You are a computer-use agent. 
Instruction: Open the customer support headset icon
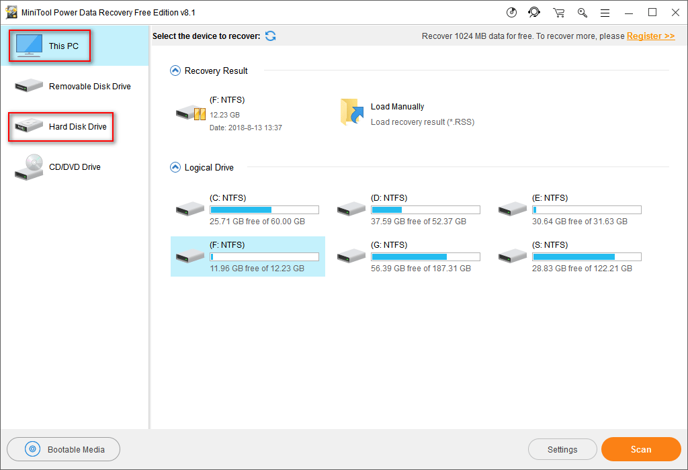534,12
